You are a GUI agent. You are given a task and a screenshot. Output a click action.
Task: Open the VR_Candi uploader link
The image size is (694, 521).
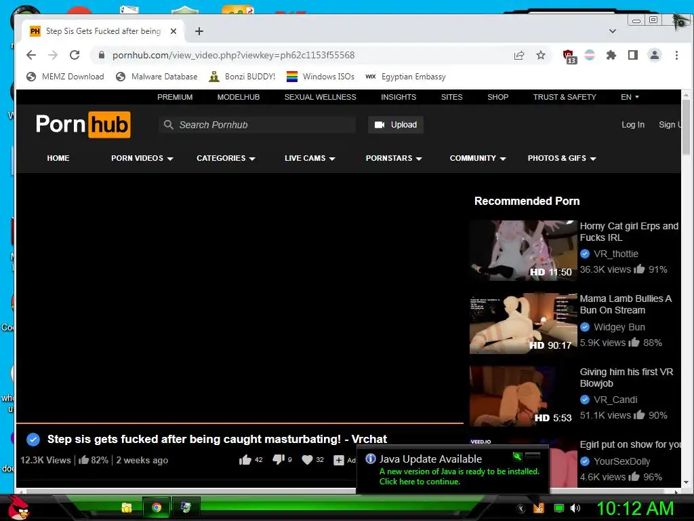615,400
